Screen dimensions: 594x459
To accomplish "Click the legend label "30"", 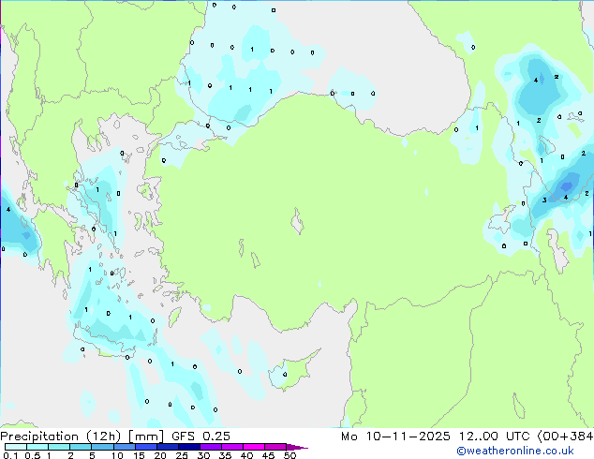I will pos(203,455).
